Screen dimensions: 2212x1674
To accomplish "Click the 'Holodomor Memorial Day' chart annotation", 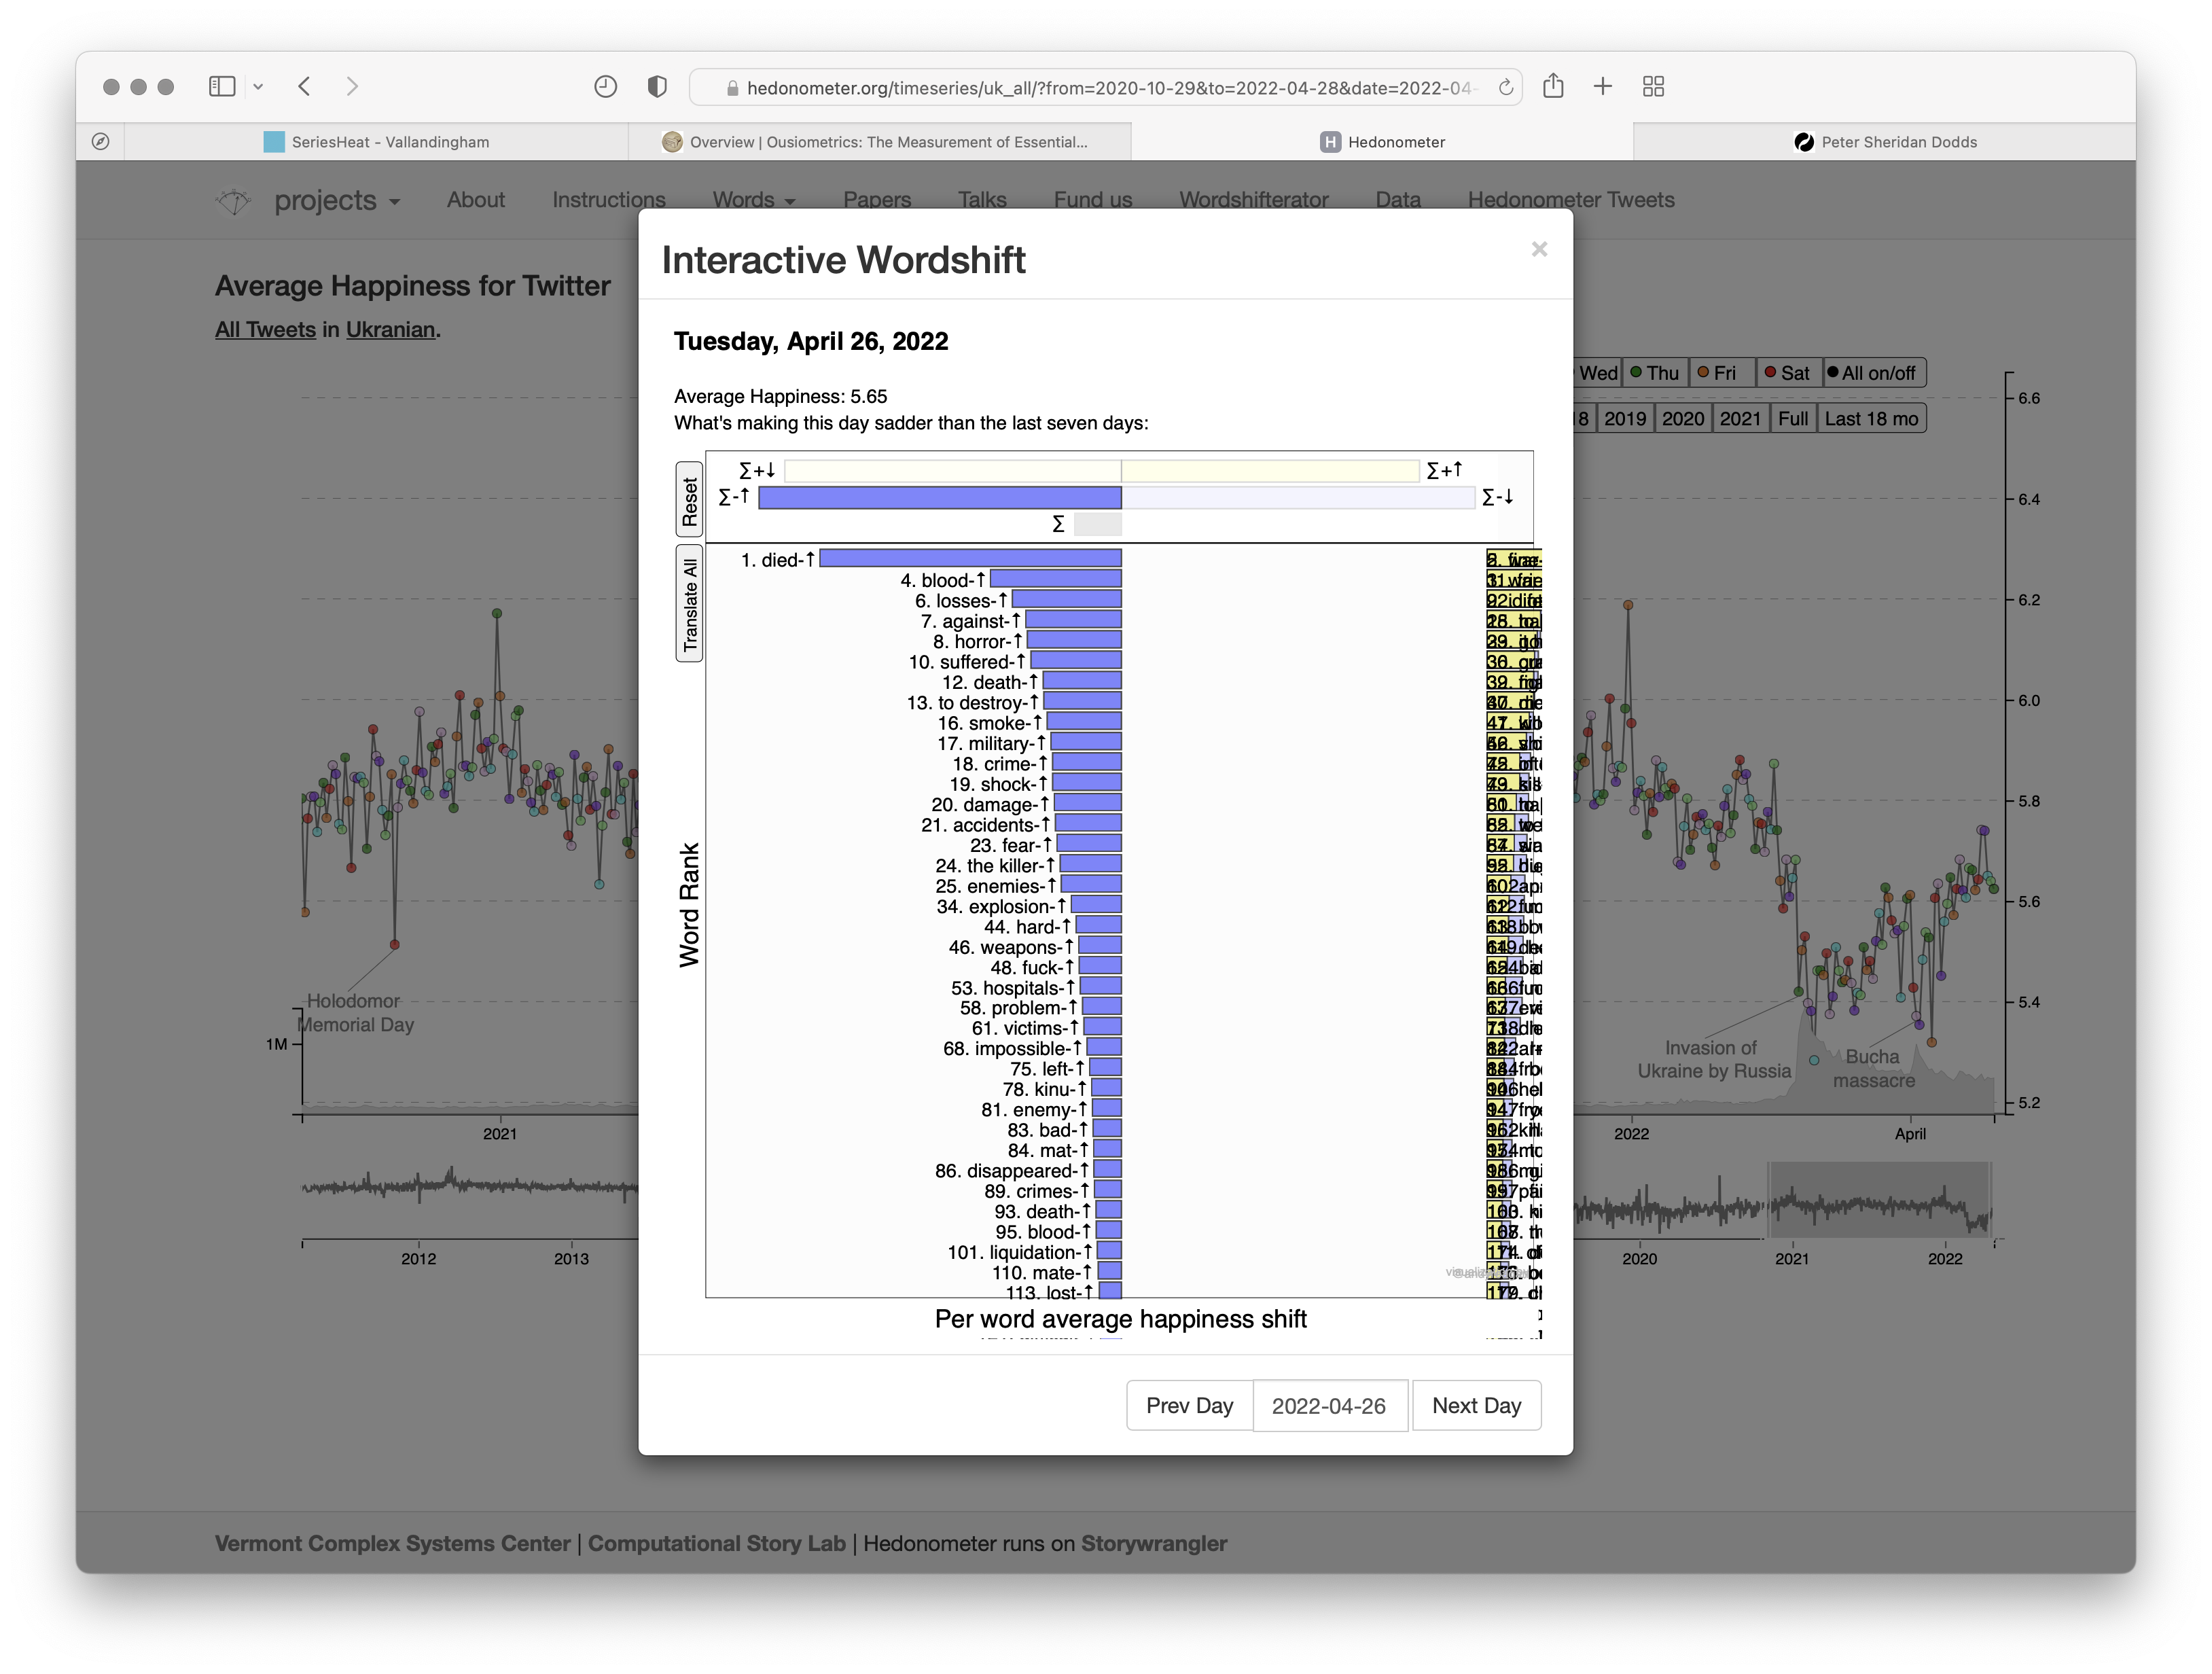I will pos(355,1013).
